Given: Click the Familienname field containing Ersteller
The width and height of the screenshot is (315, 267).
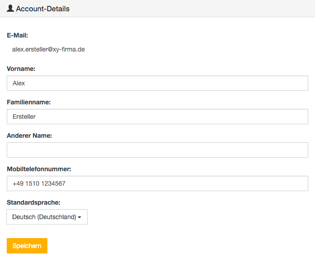Looking at the screenshot, I should click(157, 117).
